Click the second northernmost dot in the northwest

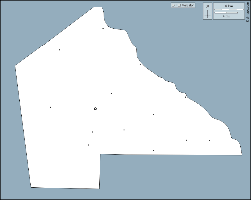click(x=60, y=50)
